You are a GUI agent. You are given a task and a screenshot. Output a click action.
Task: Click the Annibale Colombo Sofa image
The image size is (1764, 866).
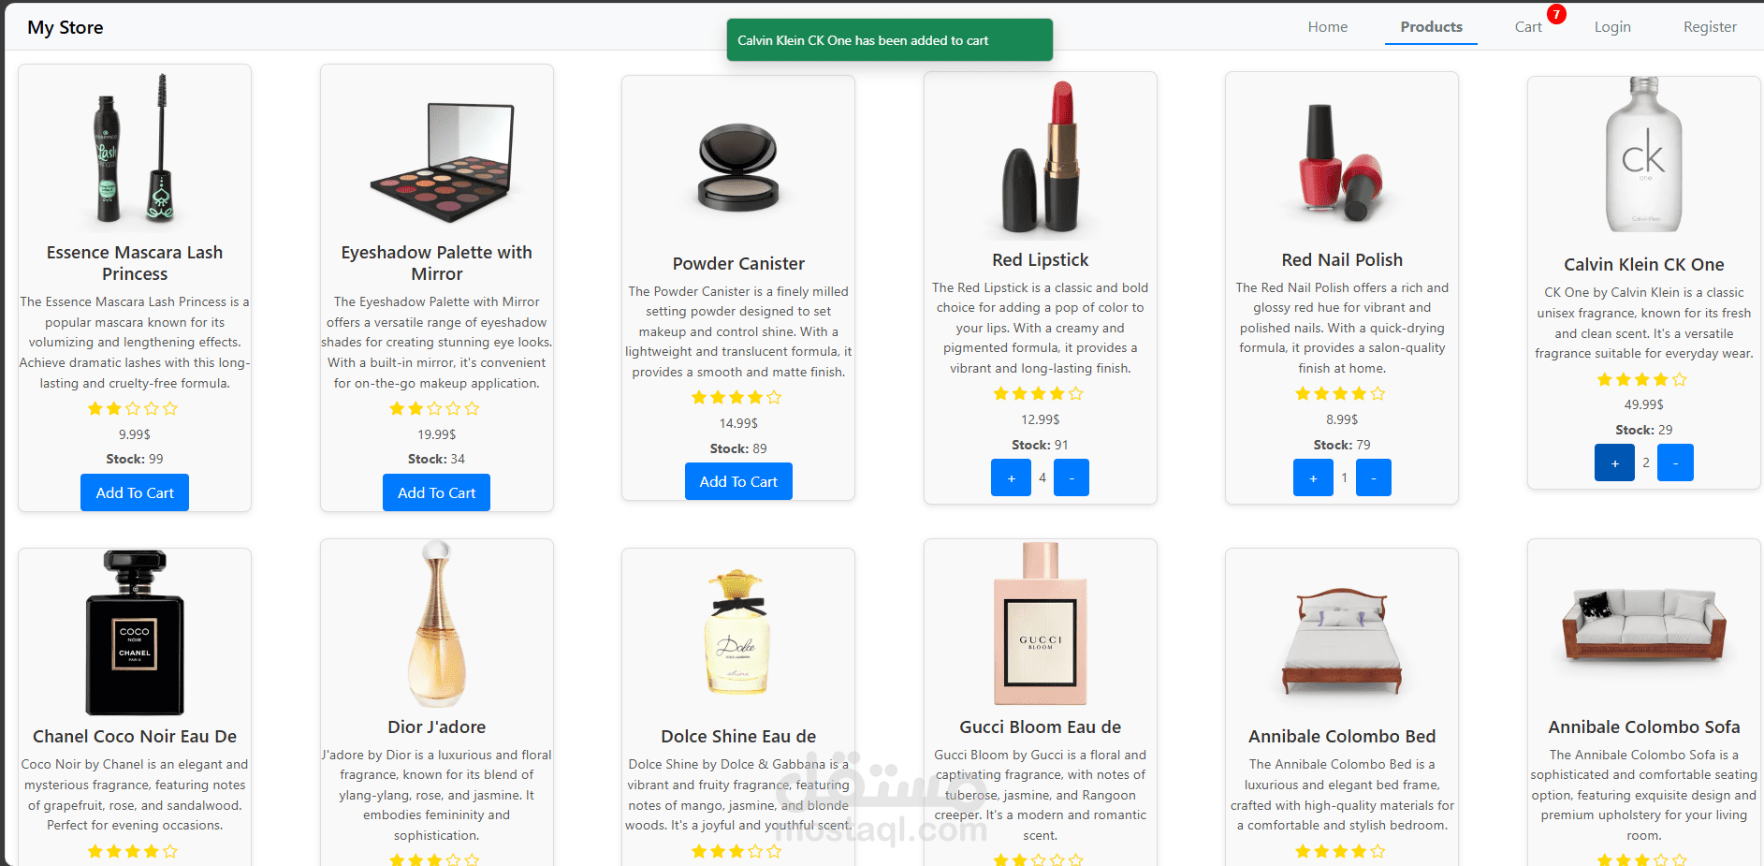click(x=1644, y=624)
